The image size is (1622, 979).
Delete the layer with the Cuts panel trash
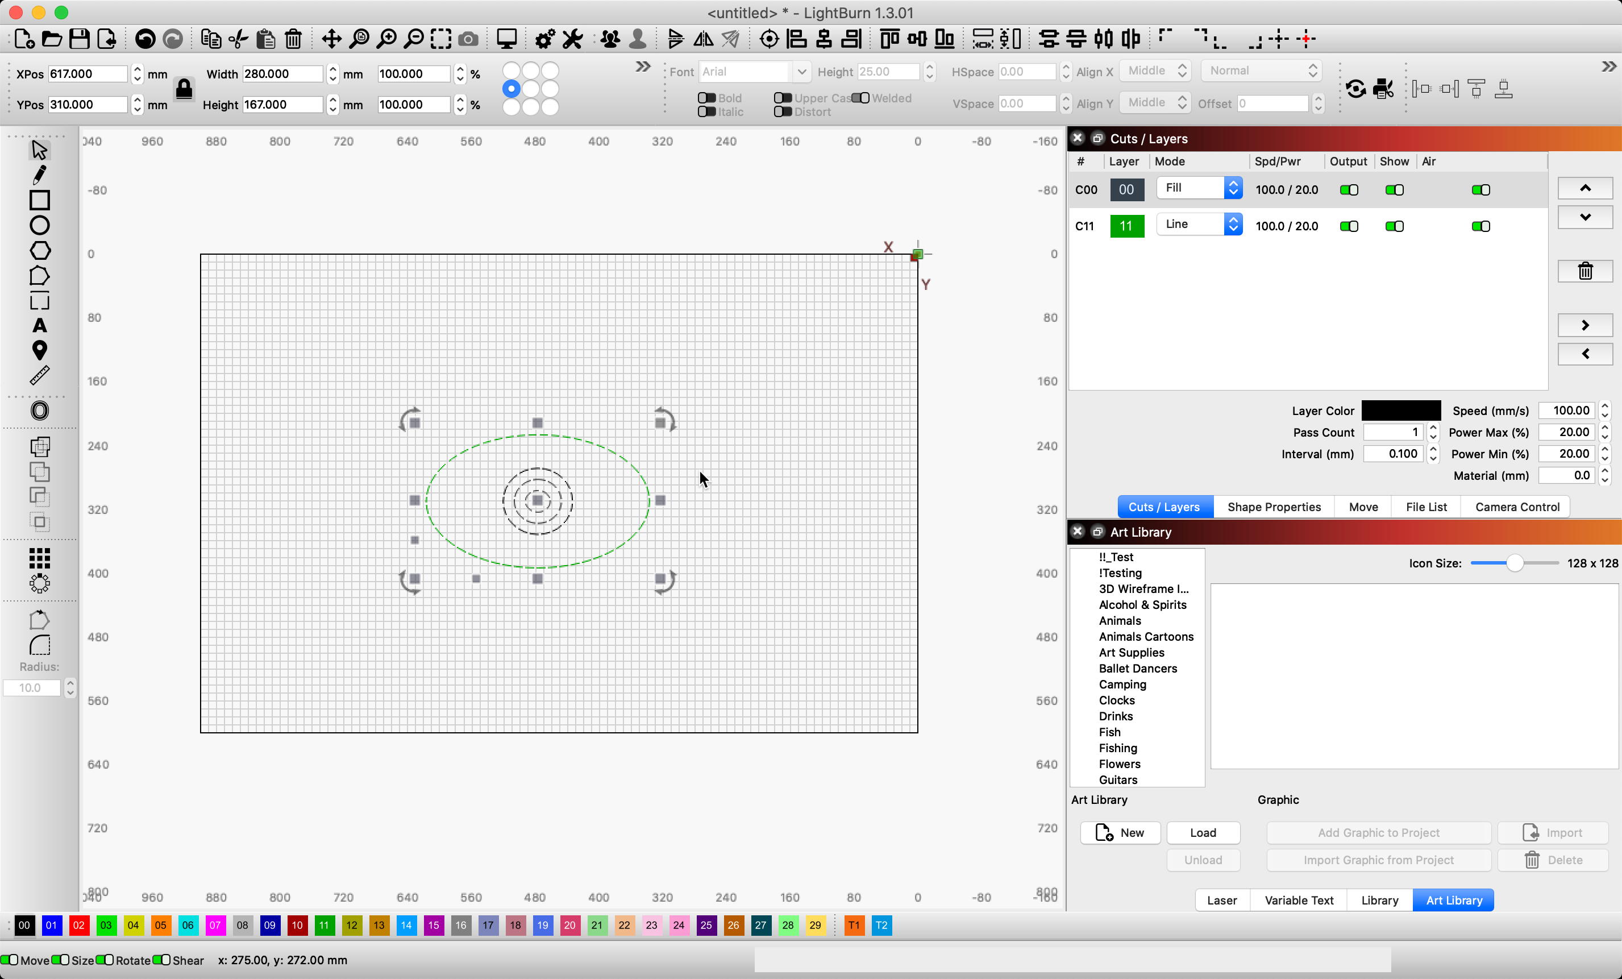[x=1585, y=271]
